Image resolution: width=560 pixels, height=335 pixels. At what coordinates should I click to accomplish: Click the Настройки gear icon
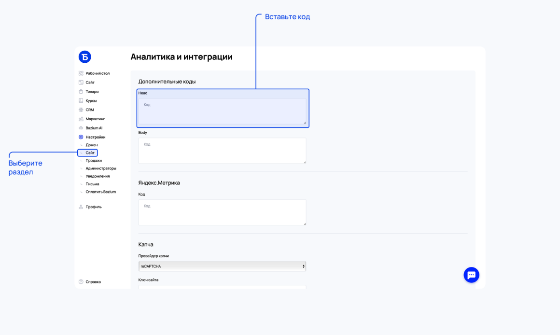click(x=81, y=137)
